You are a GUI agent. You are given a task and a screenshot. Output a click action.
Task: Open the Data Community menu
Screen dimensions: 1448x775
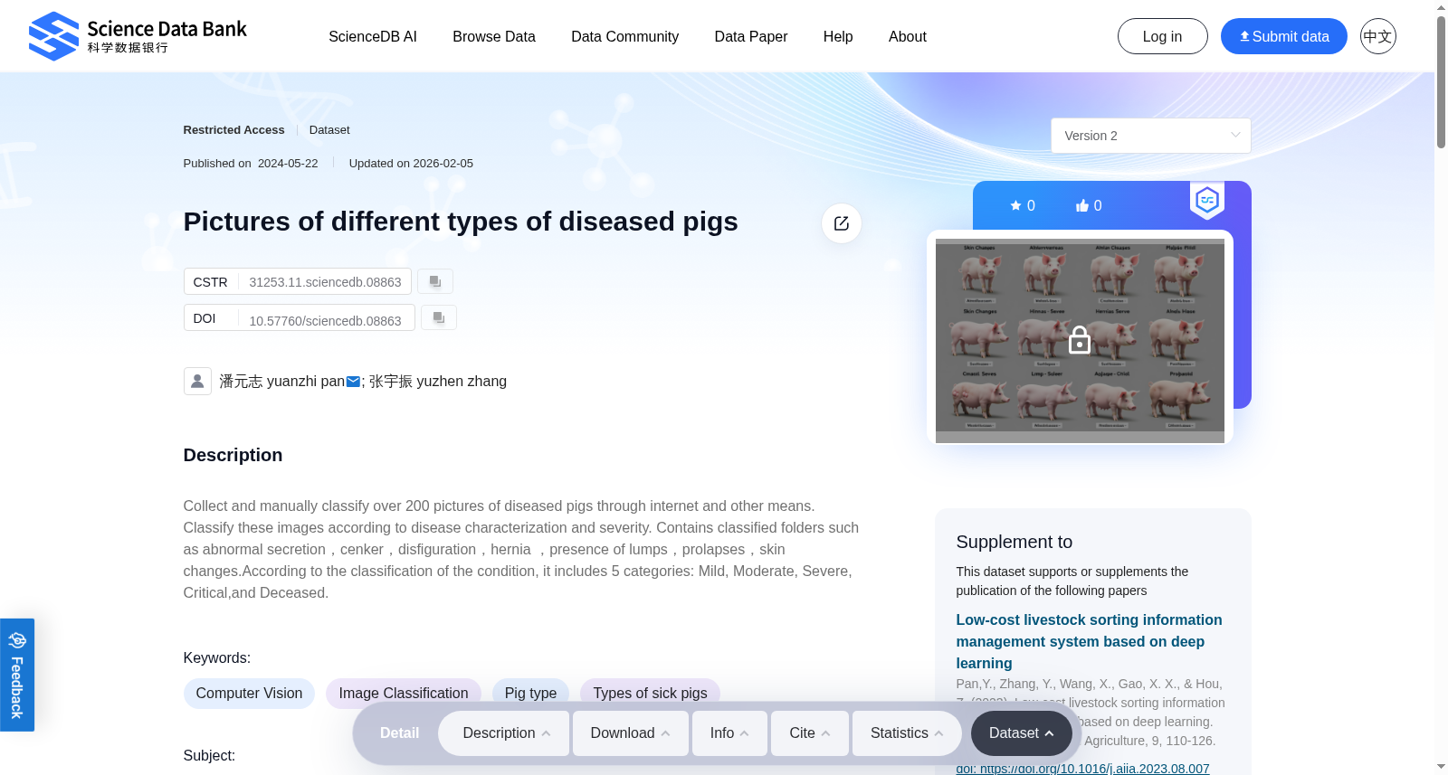tap(624, 36)
